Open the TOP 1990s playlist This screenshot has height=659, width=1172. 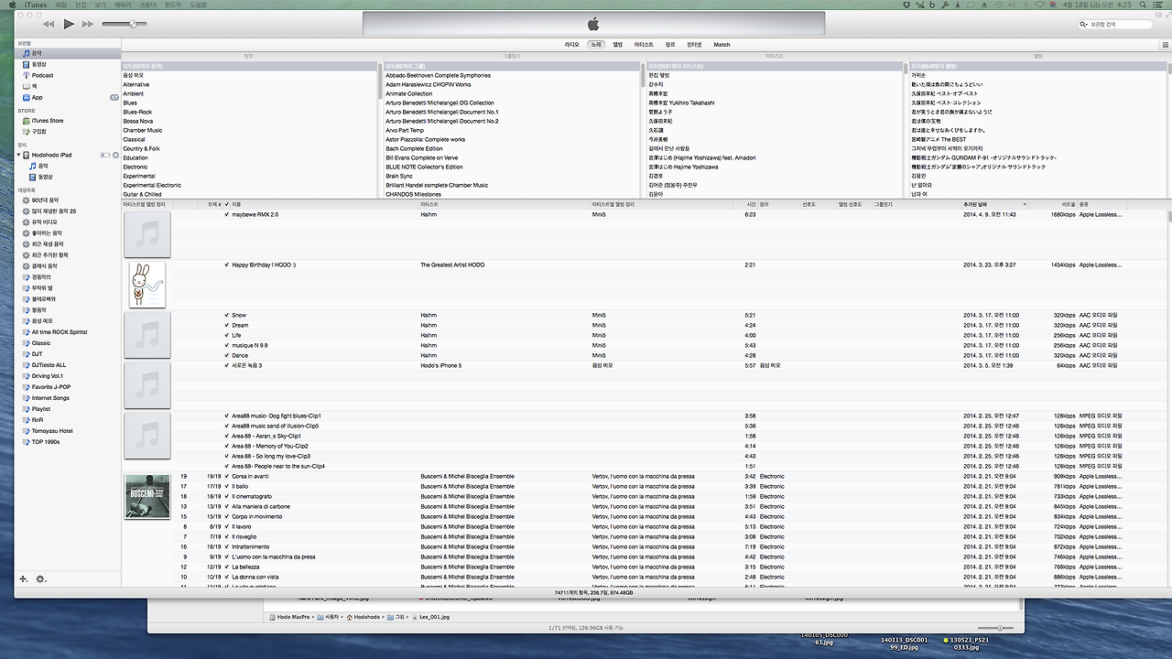46,442
